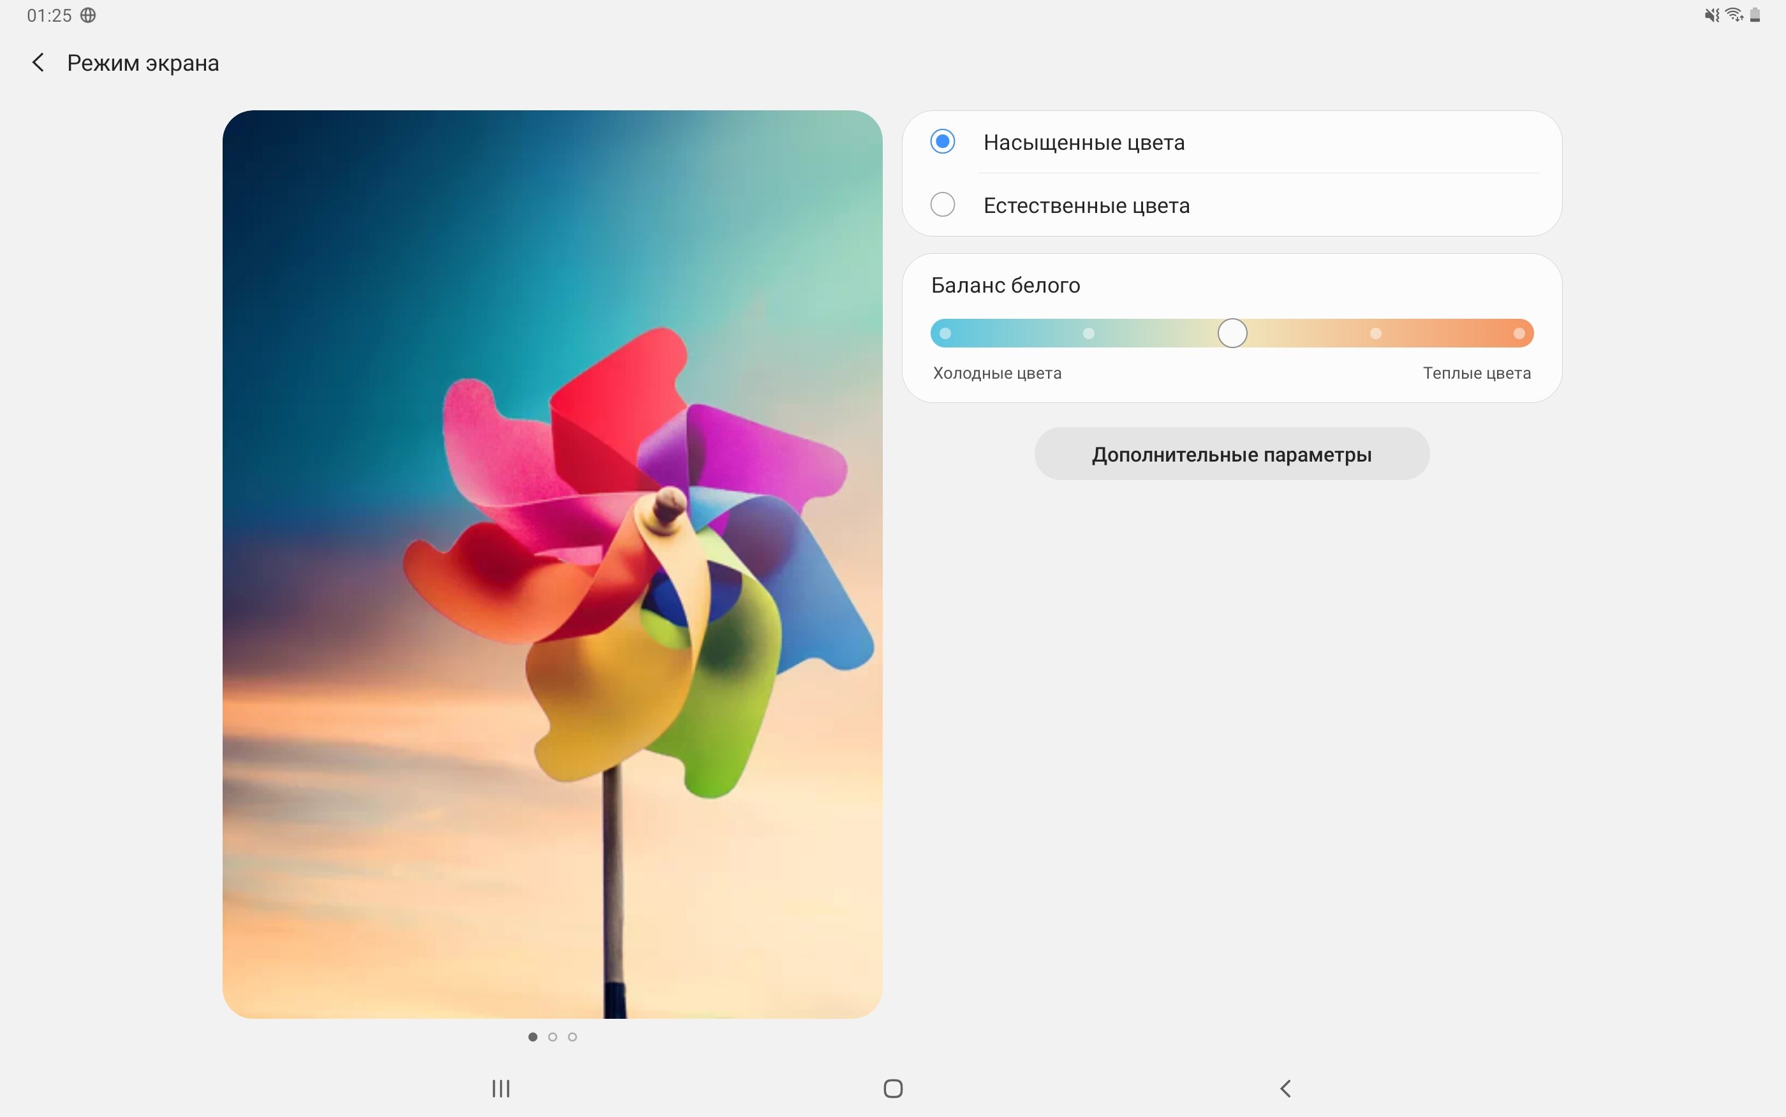The width and height of the screenshot is (1786, 1117).
Task: Click the white balance slider thumb
Action: [x=1232, y=333]
